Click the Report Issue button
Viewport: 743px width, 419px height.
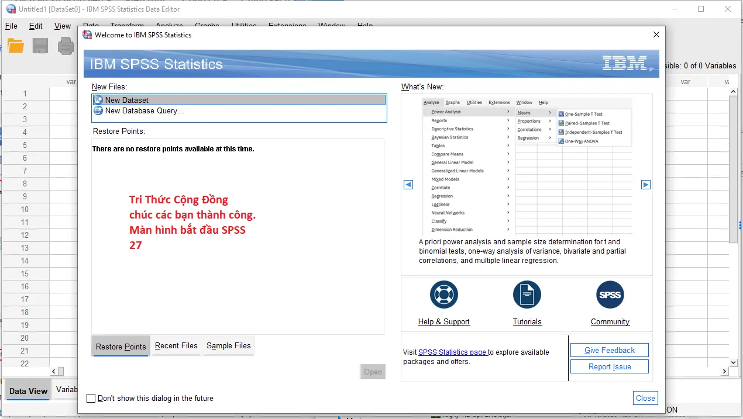[609, 366]
